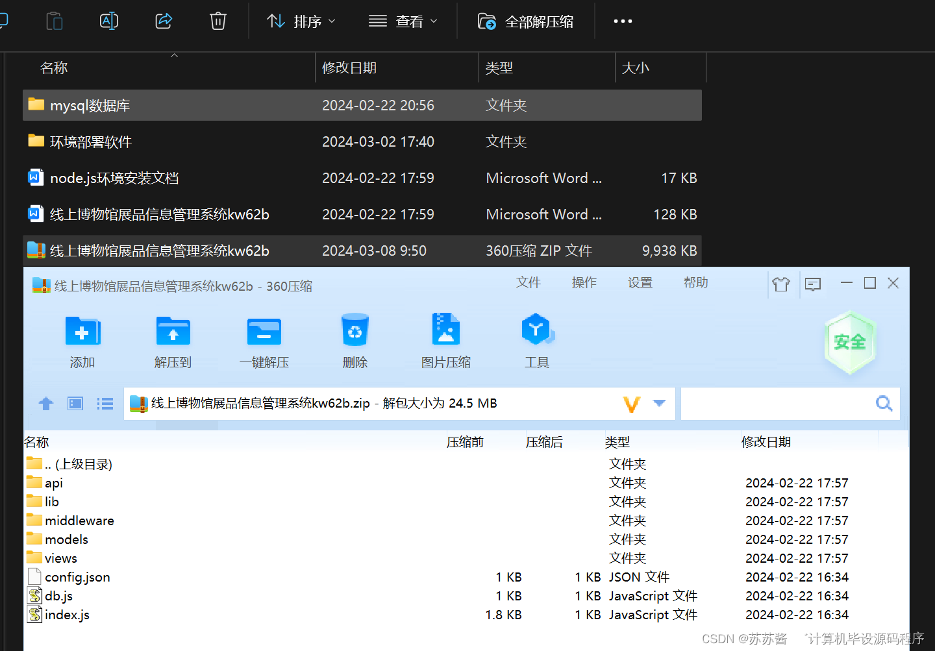Click the 安全 safety shield badge
Viewport: 935px width, 651px height.
[x=849, y=342]
